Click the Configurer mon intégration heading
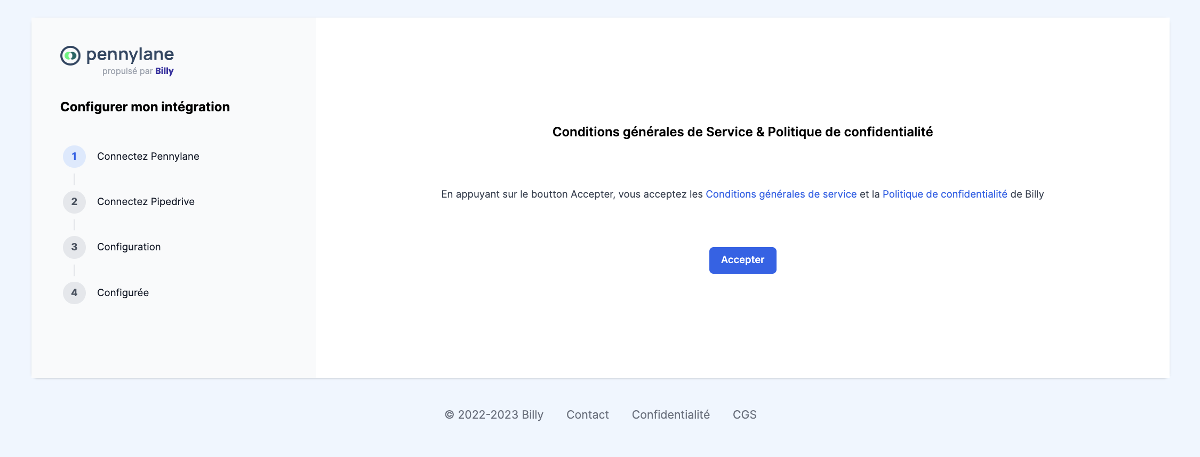The height and width of the screenshot is (457, 1200). 145,107
